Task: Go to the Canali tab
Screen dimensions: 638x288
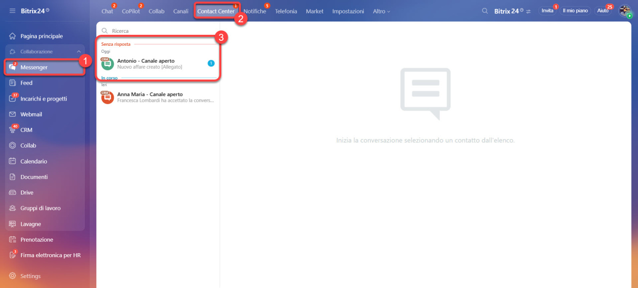Action: (181, 11)
